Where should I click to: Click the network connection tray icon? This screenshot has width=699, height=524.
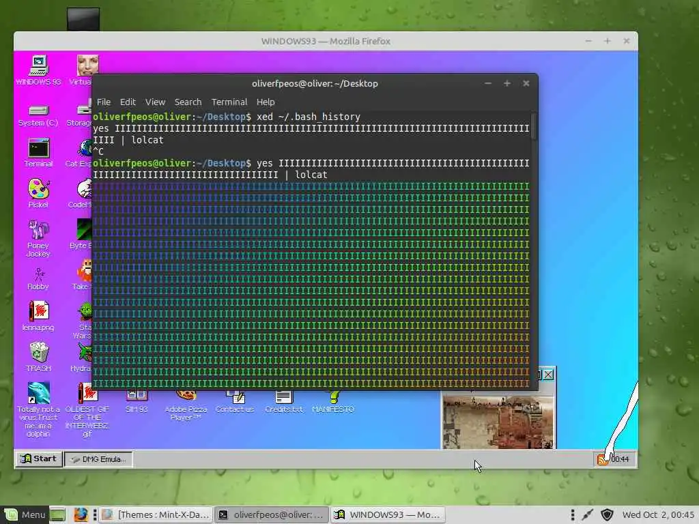pos(588,514)
